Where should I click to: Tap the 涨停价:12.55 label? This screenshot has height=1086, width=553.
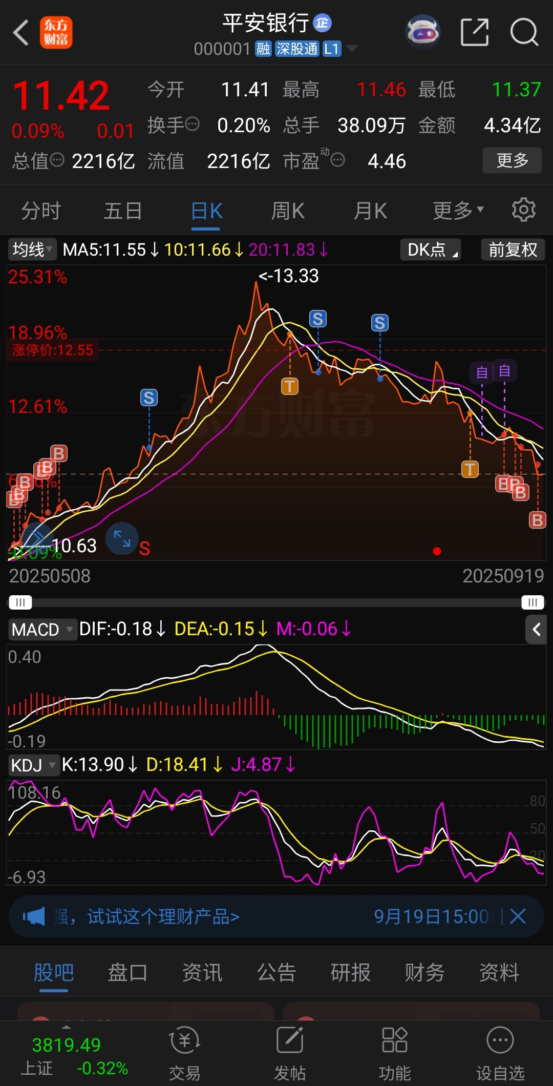tap(53, 350)
